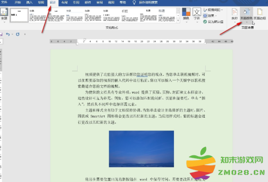
Task: Click the dropdown arrow under 主题
Action: [4, 22]
